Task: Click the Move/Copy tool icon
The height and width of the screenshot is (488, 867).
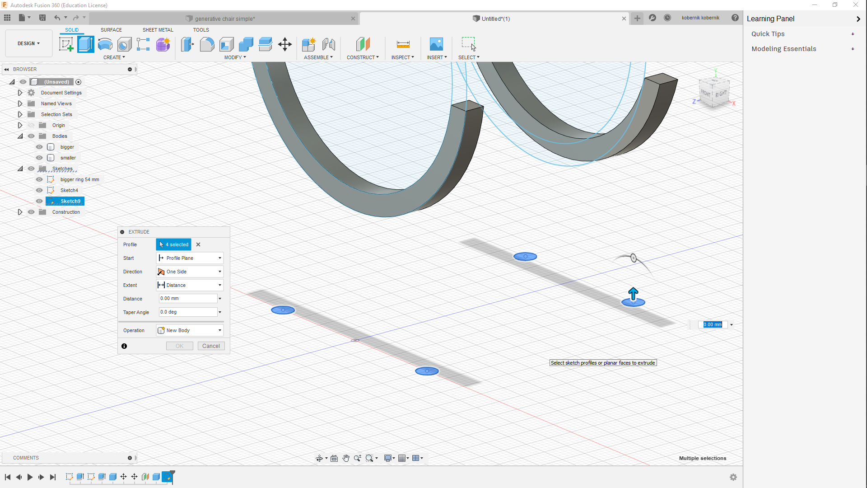Action: pos(284,44)
